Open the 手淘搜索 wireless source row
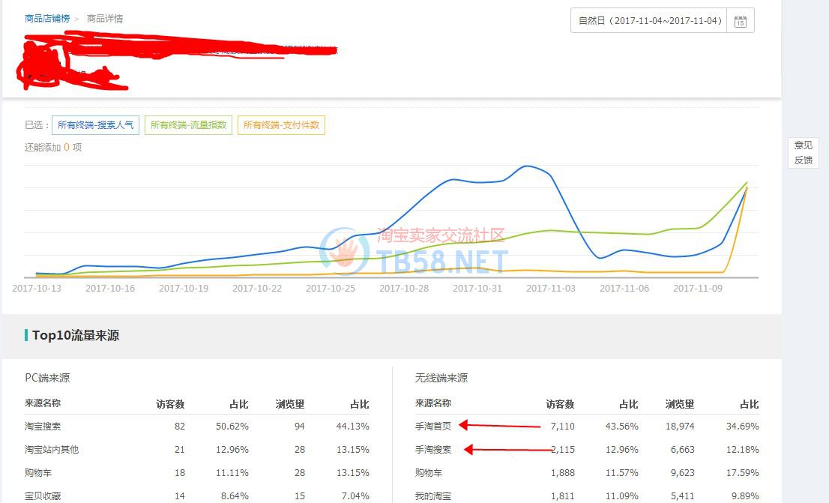Image resolution: width=829 pixels, height=503 pixels. point(433,450)
